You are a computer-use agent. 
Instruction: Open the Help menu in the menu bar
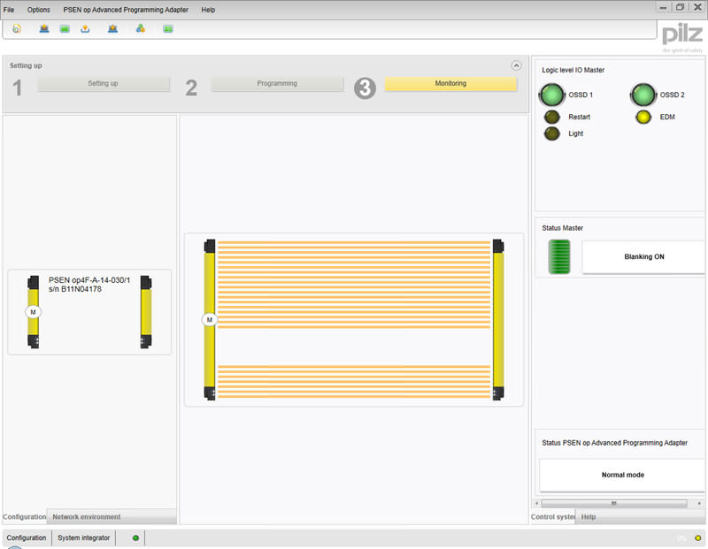pyautogui.click(x=208, y=10)
